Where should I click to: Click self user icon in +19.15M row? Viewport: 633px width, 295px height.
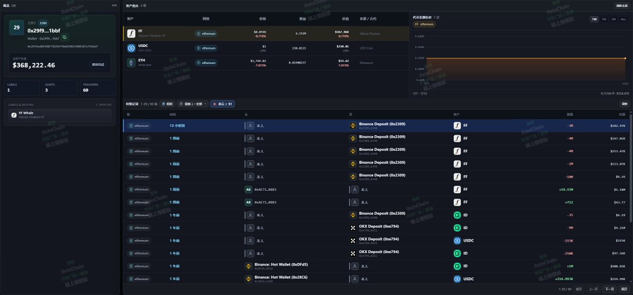(x=355, y=189)
